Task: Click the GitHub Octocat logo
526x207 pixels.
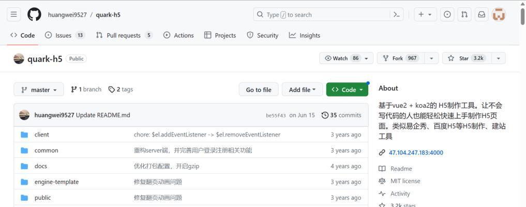Action: tap(34, 14)
